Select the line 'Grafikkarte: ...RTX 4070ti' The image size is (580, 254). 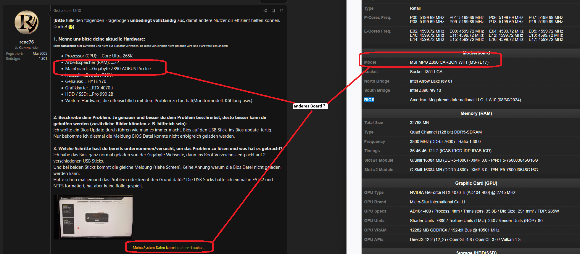tap(89, 88)
